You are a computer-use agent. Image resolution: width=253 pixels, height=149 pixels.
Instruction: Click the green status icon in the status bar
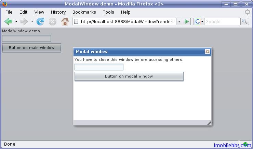point(245,144)
